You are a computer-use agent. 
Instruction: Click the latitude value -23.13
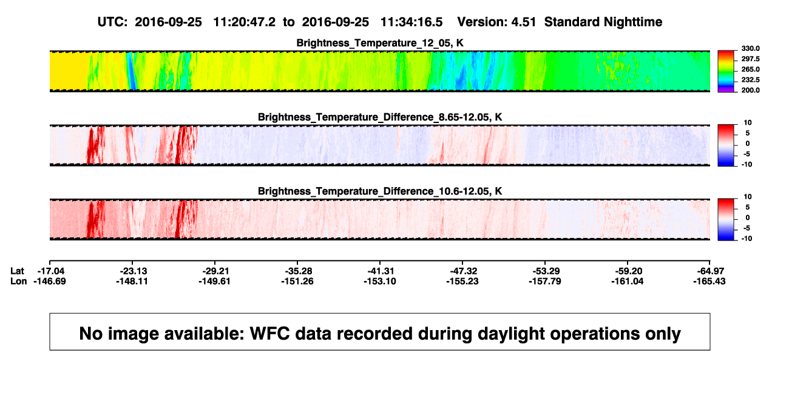(x=133, y=271)
